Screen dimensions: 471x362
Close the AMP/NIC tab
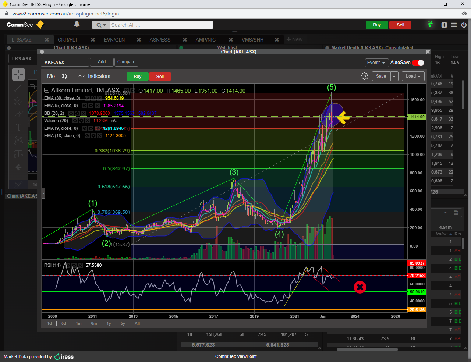[x=231, y=40]
